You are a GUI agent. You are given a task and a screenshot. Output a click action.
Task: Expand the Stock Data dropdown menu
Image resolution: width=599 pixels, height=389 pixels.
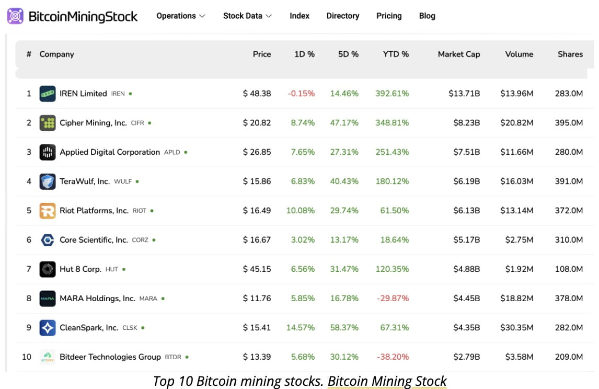247,16
